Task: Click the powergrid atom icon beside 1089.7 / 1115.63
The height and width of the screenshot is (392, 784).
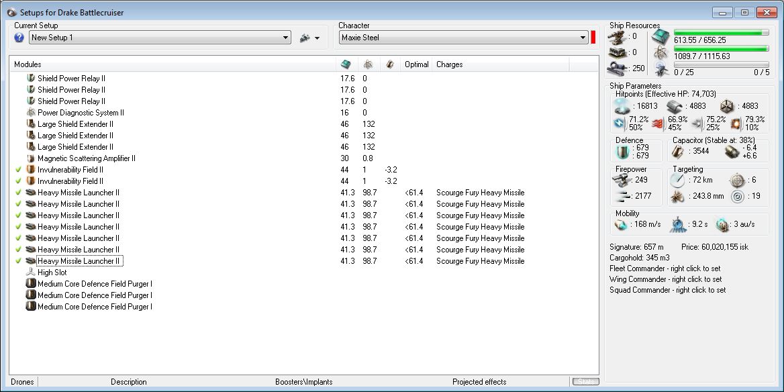Action: coord(661,53)
